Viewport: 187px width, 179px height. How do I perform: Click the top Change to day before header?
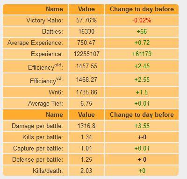142,9
